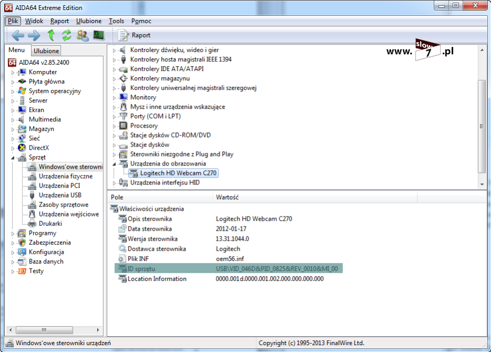Image resolution: width=491 pixels, height=352 pixels.
Task: Go back with the blue left arrow
Action: [17, 35]
